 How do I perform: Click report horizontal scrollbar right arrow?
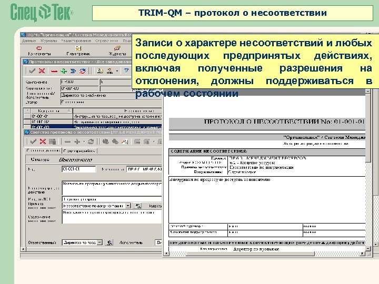click(363, 253)
